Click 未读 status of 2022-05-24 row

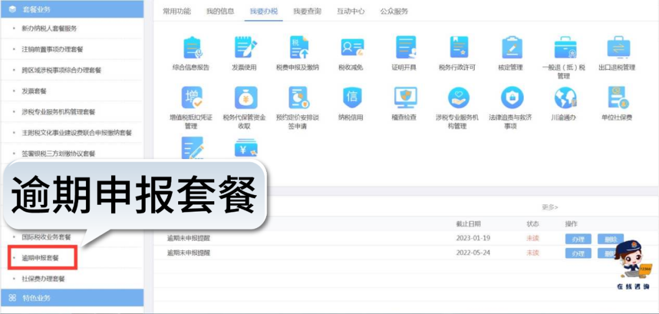tap(533, 252)
